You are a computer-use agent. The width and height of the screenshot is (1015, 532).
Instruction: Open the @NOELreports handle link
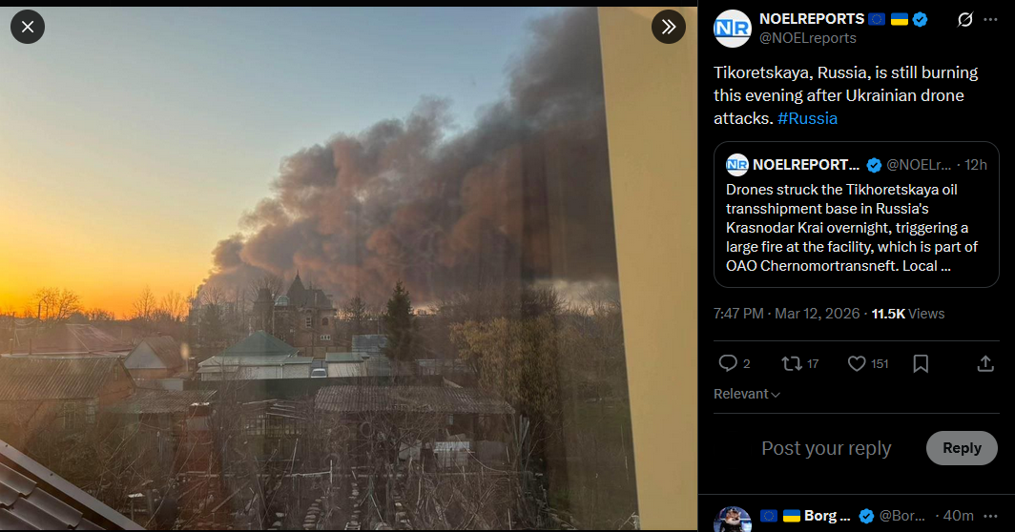(807, 38)
